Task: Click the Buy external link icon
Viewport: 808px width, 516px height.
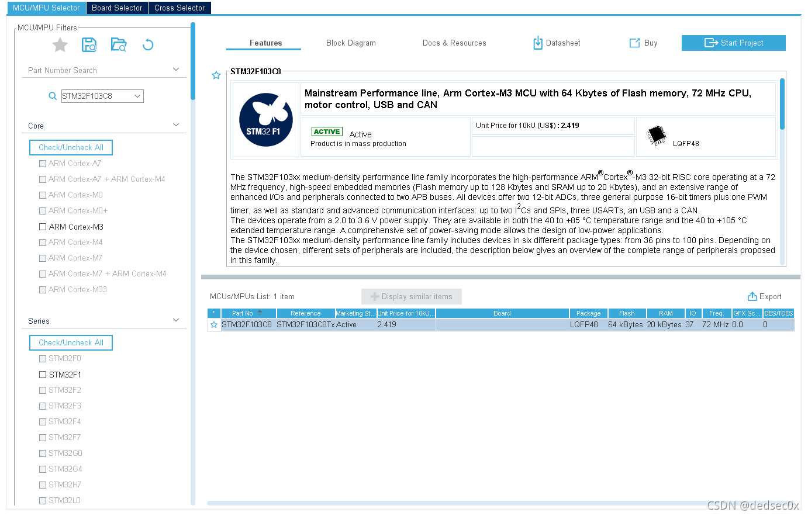Action: pos(634,43)
